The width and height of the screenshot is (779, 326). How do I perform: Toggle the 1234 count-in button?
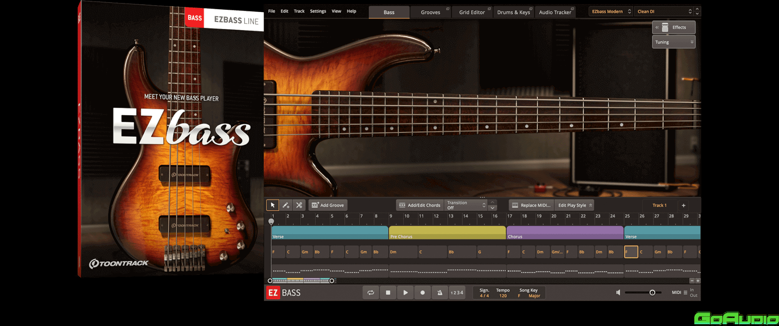coord(457,293)
